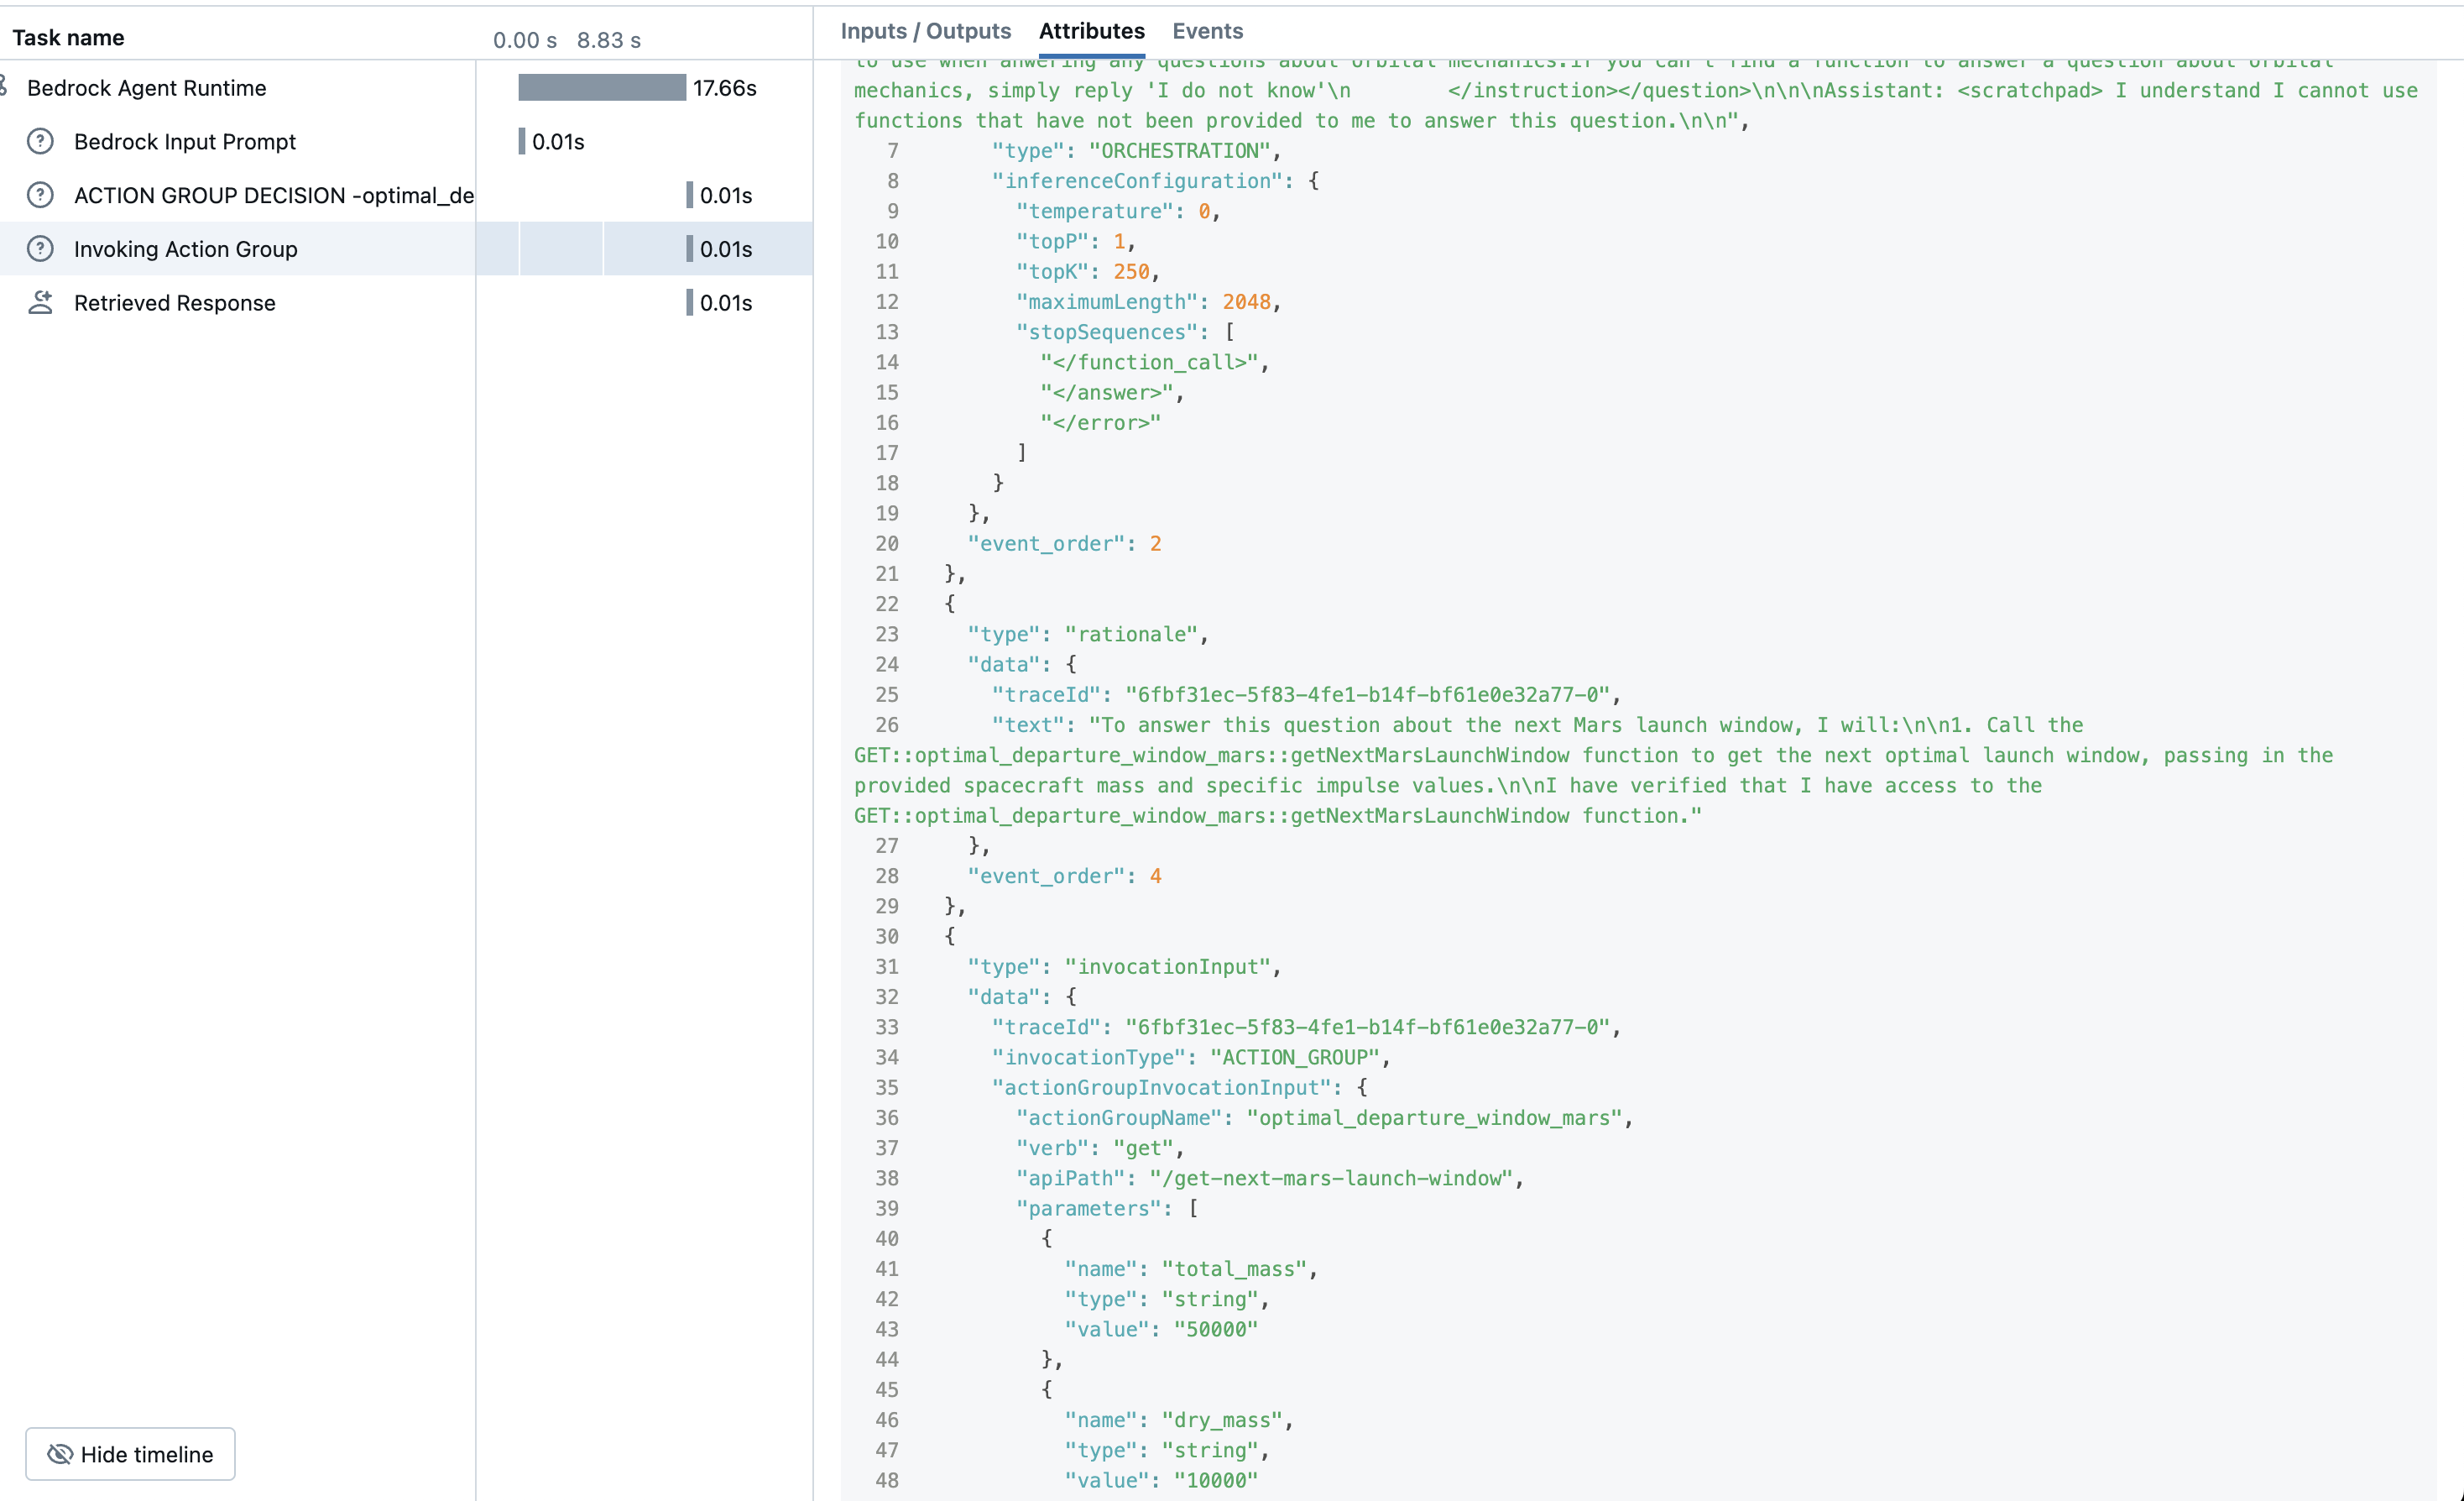
Task: Click the 17.66s Bedrock Agent Runtime duration bar
Action: coord(601,88)
